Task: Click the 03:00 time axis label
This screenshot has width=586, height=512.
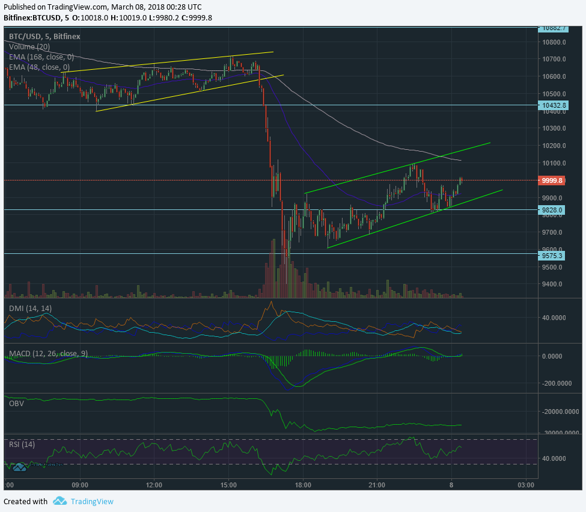Action: coord(525,485)
